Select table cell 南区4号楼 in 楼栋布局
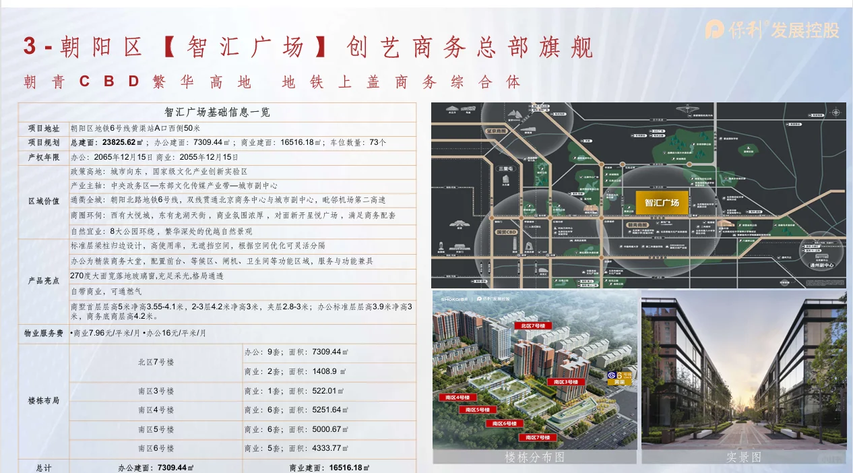853x473 pixels. (156, 410)
